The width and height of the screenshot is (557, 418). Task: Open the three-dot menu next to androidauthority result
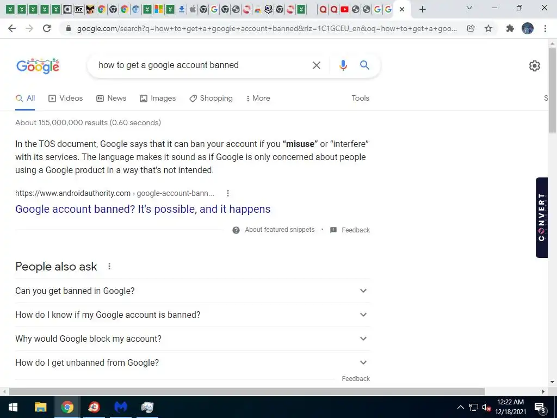tap(228, 193)
